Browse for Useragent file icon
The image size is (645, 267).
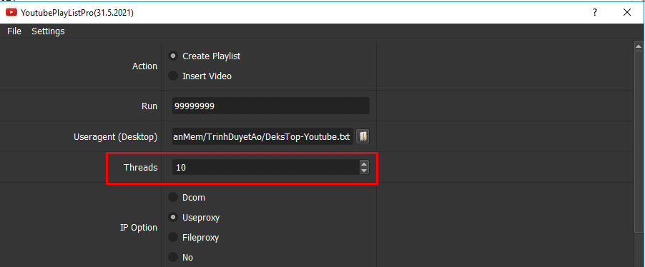(x=363, y=136)
